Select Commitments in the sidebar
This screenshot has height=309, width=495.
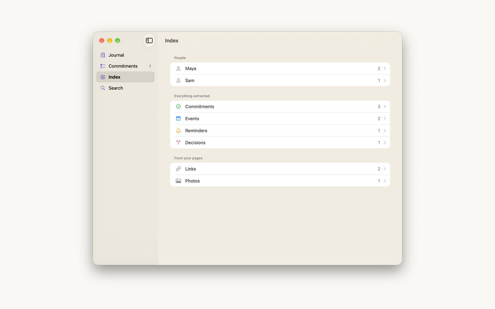[125, 66]
